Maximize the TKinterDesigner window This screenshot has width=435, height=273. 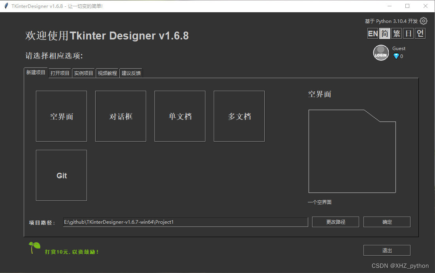pyautogui.click(x=407, y=6)
